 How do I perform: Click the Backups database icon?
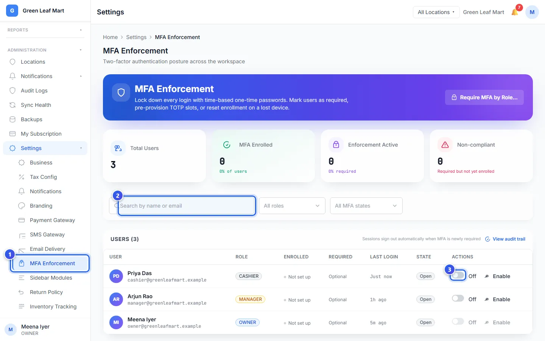coord(12,119)
